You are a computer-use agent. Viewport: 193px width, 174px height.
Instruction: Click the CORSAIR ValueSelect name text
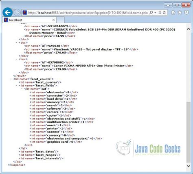point(102,31)
